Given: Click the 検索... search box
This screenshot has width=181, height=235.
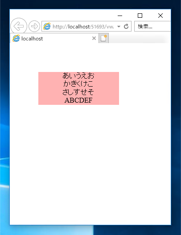Looking at the screenshot, I should click(x=152, y=26).
